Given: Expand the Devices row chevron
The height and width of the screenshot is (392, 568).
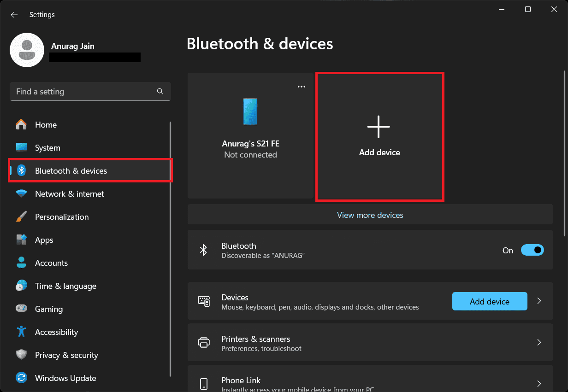Looking at the screenshot, I should (x=539, y=301).
